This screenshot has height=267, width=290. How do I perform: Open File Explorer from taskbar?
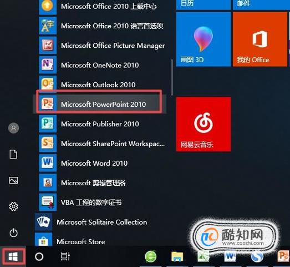tap(177, 256)
